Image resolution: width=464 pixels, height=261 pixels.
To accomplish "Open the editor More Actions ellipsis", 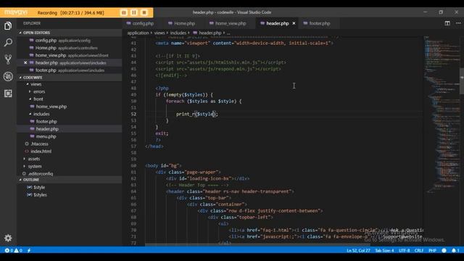I will click(x=458, y=23).
